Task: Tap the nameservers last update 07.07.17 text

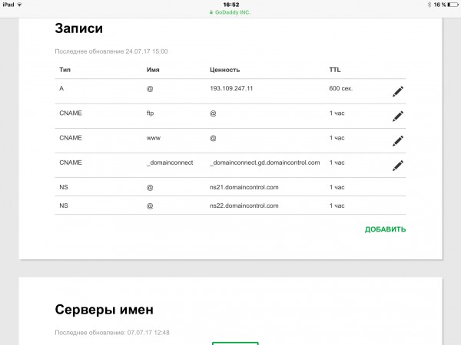Action: (112, 333)
